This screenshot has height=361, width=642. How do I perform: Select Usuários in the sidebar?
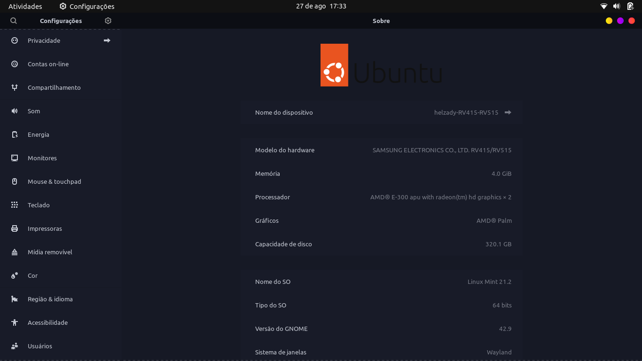pyautogui.click(x=61, y=346)
